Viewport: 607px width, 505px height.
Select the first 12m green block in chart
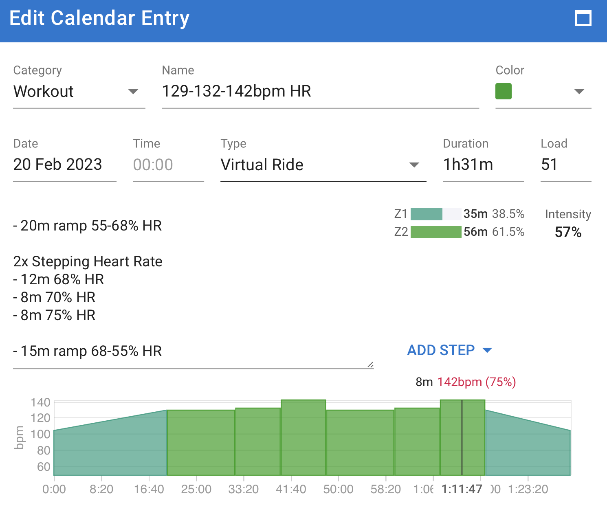pyautogui.click(x=201, y=443)
